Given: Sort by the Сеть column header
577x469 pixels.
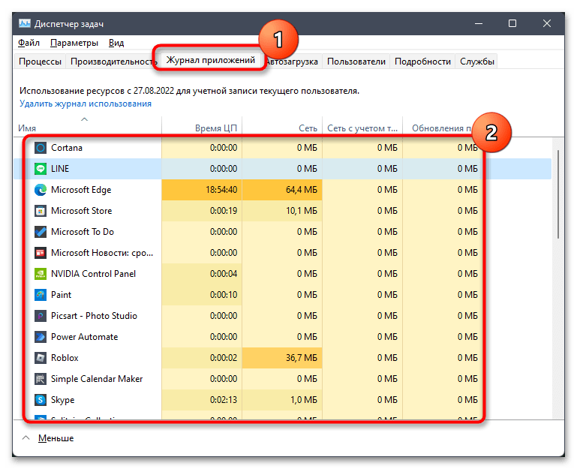Looking at the screenshot, I should tap(282, 128).
